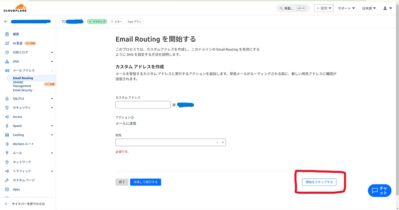Click the アクション info circle icon
This screenshot has width=399, height=210.
click(132, 117)
